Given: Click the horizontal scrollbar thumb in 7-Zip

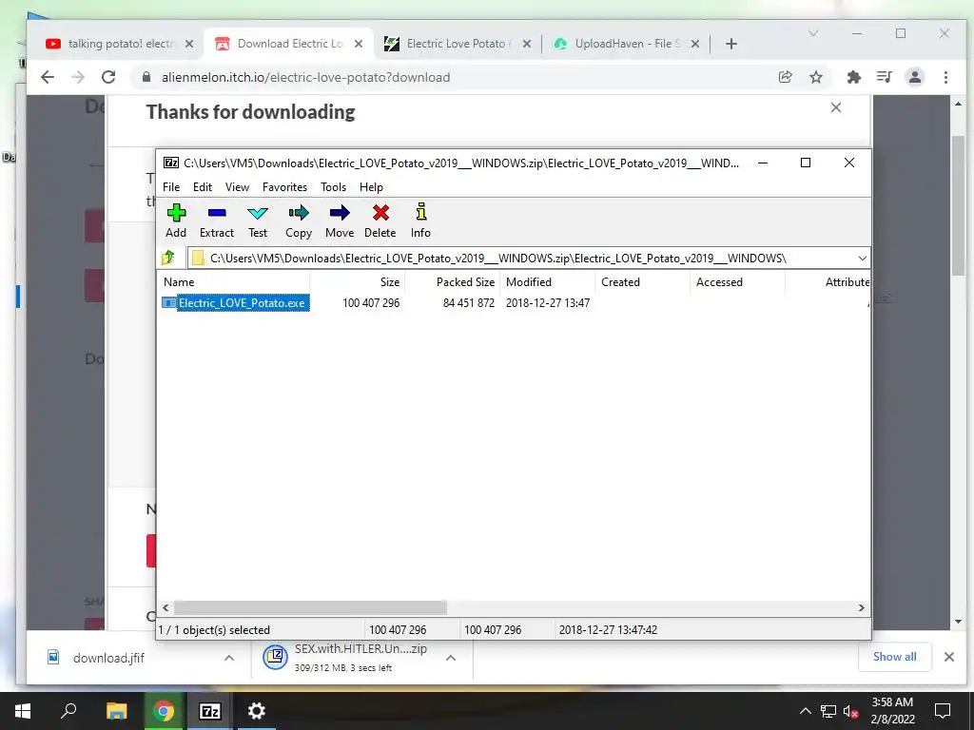Looking at the screenshot, I should (310, 607).
